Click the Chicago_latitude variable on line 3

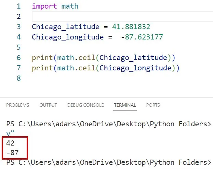(x=65, y=27)
